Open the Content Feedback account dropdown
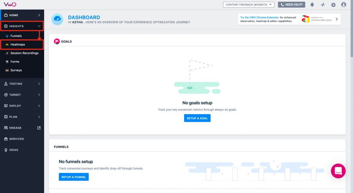353x193 pixels. click(x=249, y=4)
